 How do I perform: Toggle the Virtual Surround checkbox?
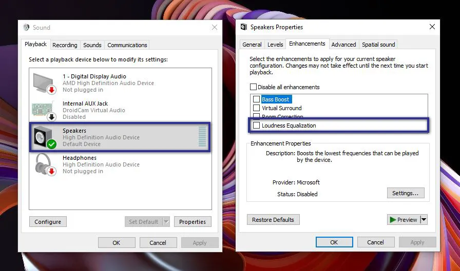click(x=256, y=108)
